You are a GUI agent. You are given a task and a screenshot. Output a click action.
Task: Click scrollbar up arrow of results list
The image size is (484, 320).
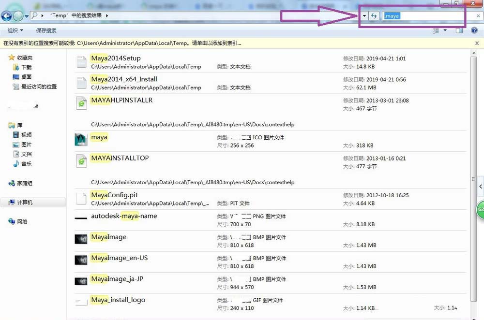tap(474, 53)
